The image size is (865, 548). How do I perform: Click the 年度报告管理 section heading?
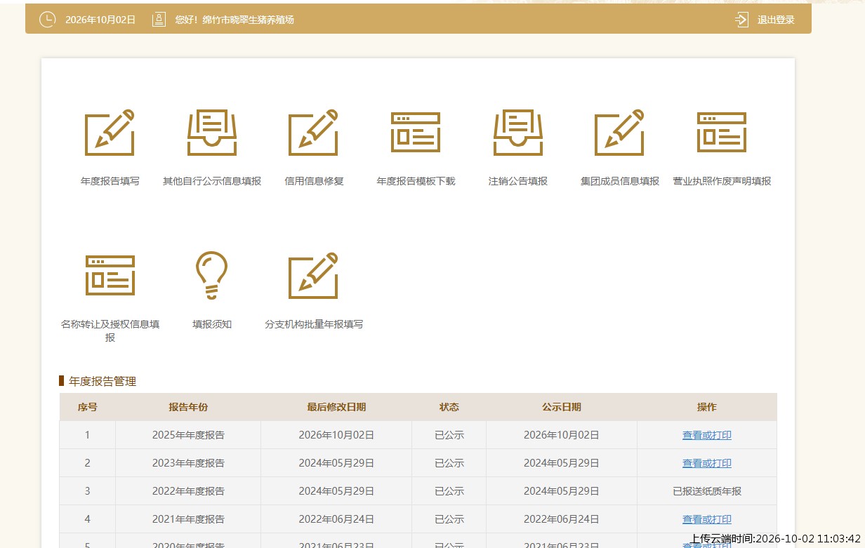[103, 382]
